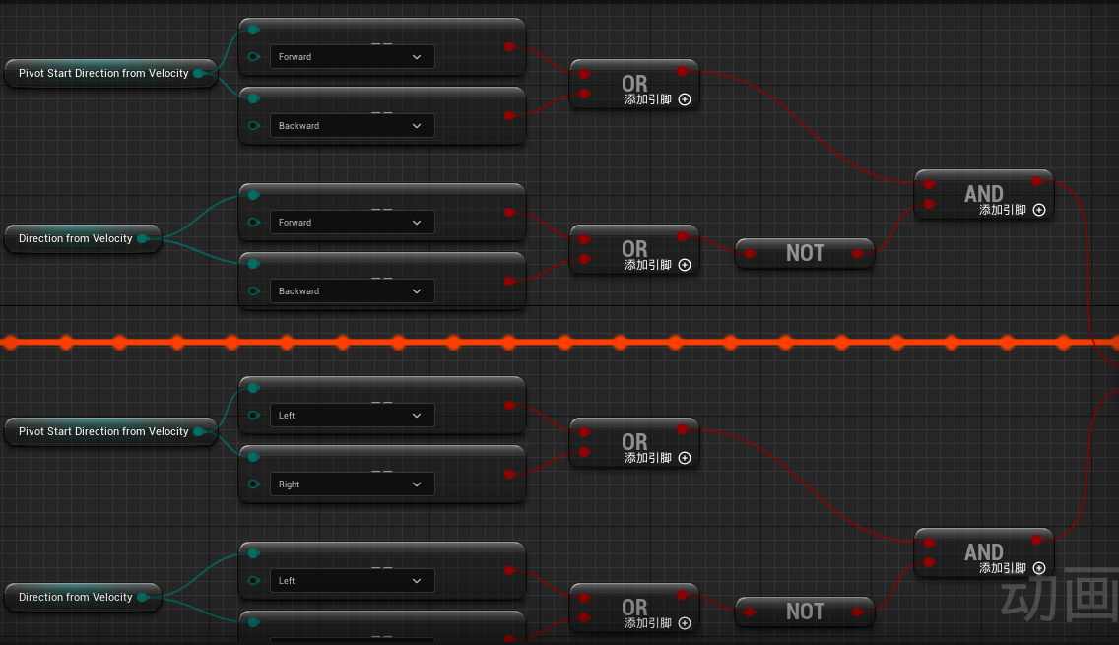1119x645 pixels.
Task: Click boolean output pin of the Right comparison
Action: (x=509, y=474)
